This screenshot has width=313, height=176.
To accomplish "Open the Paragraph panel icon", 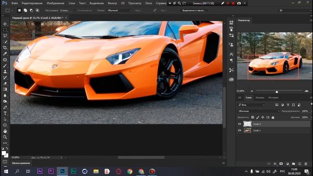I will 231,61.
